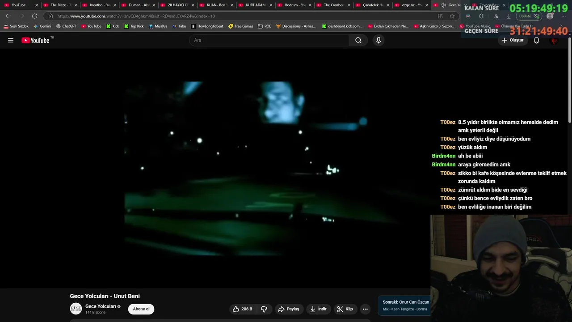Close the KUAN tab
This screenshot has width=572, height=322.
pos(232,5)
